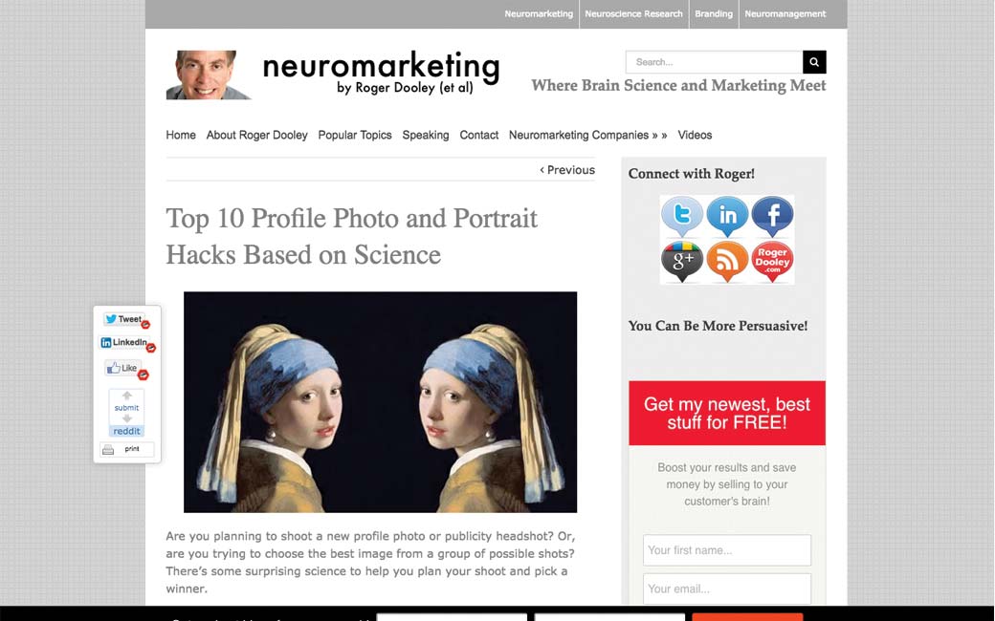Viewport: 995px width, 621px height.
Task: Focus the Your first name field
Action: [x=726, y=550]
